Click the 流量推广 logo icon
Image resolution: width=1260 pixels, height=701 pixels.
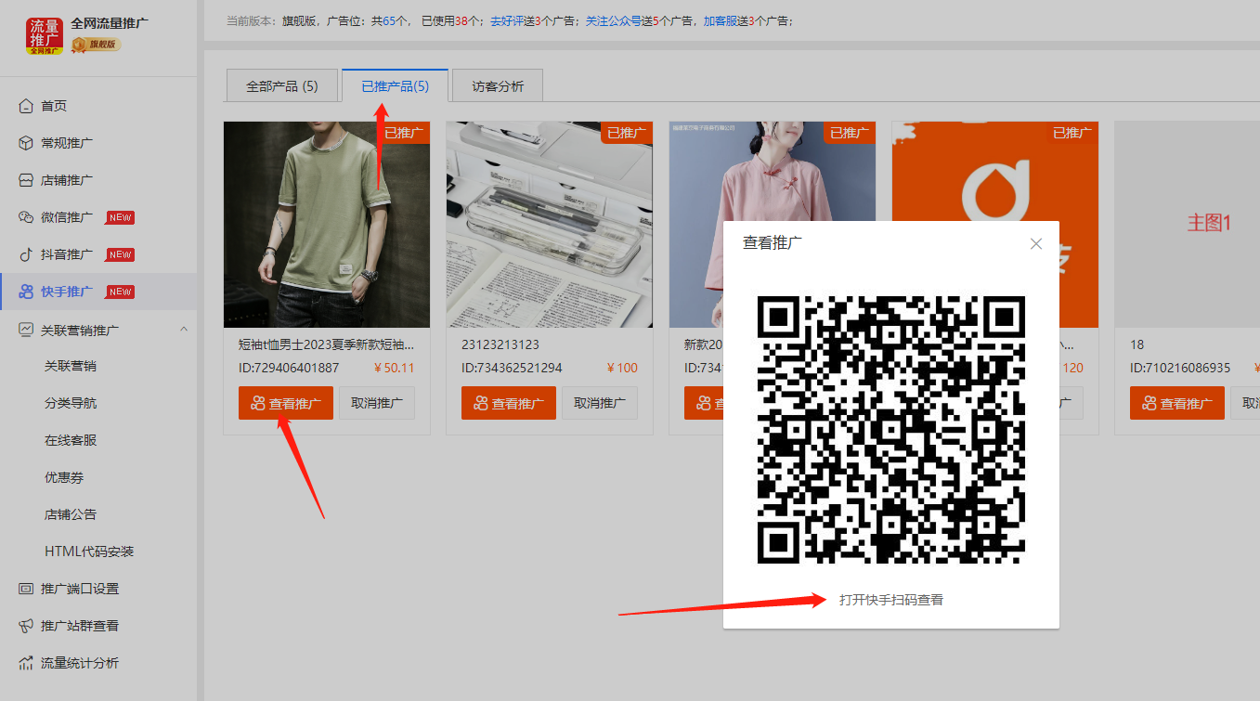tap(44, 35)
